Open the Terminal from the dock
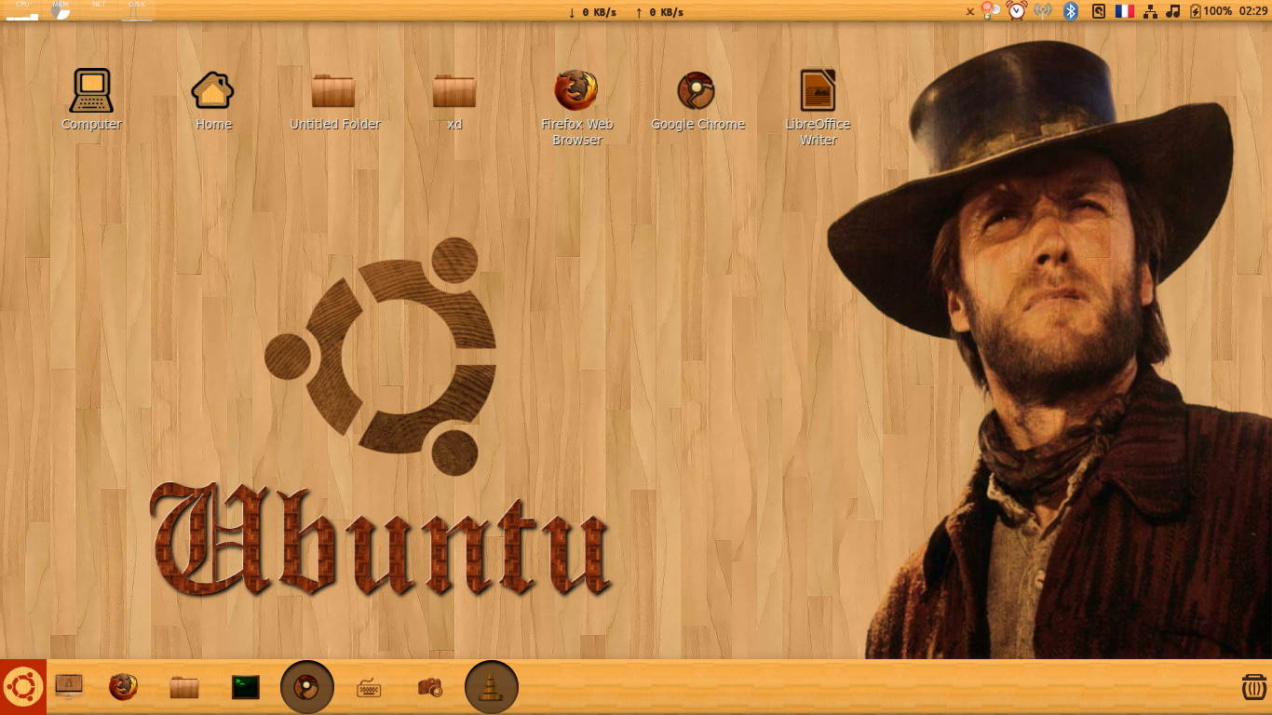This screenshot has height=715, width=1272. [246, 687]
